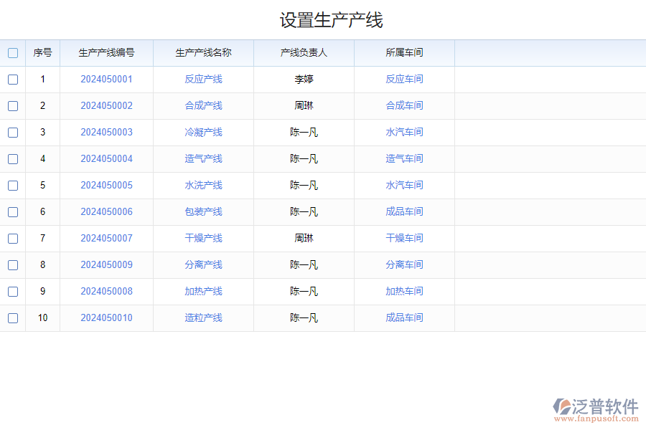Open production line code 2024050001

pyautogui.click(x=106, y=79)
